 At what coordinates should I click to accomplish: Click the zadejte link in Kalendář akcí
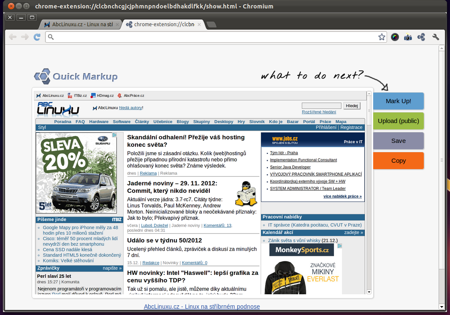pyautogui.click(x=354, y=233)
